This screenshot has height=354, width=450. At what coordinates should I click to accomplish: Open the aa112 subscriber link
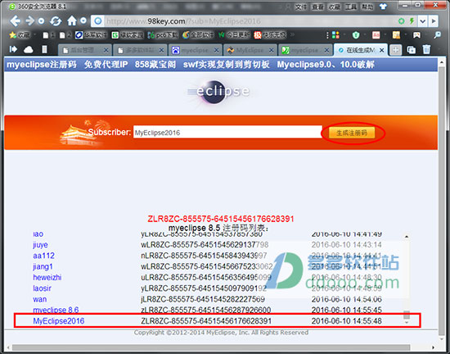pos(43,256)
